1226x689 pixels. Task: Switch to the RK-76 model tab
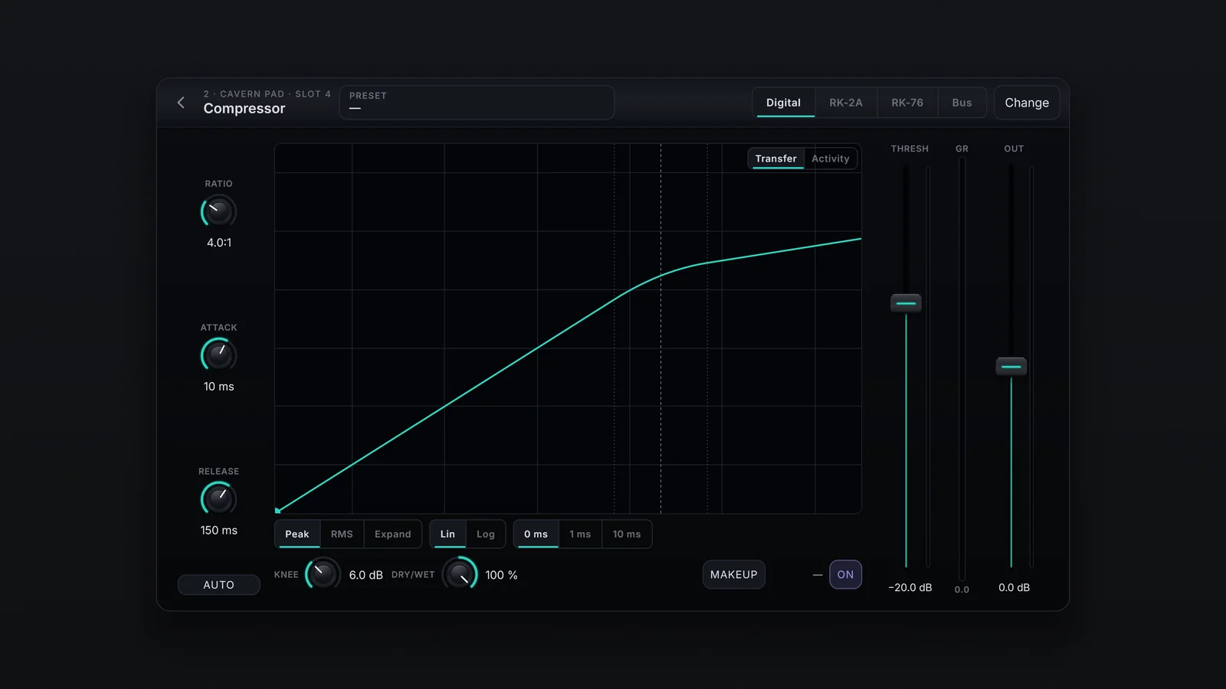click(x=907, y=103)
